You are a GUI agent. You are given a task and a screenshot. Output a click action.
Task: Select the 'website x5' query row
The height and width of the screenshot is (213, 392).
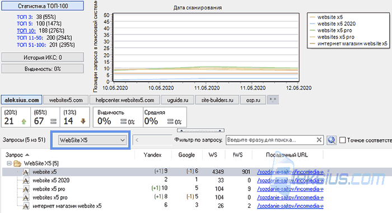click(x=197, y=172)
